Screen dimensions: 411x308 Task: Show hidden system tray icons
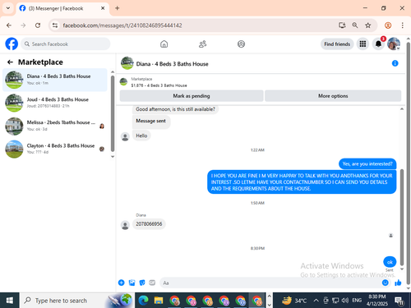click(x=316, y=301)
